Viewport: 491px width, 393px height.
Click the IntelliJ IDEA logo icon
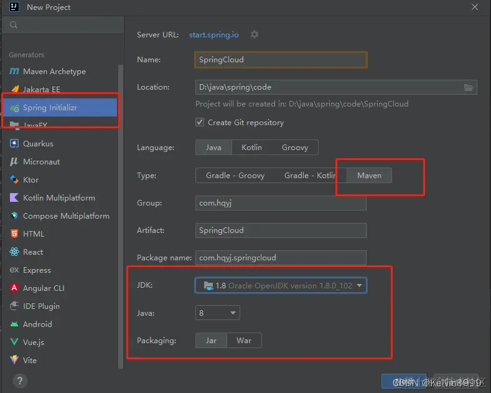tap(14, 7)
